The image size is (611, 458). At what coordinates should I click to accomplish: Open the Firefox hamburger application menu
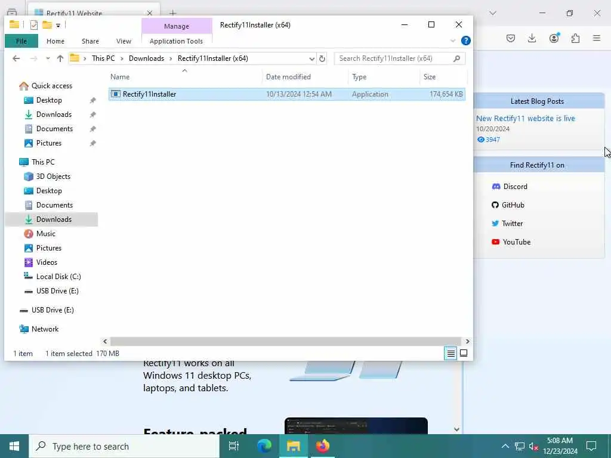click(597, 38)
